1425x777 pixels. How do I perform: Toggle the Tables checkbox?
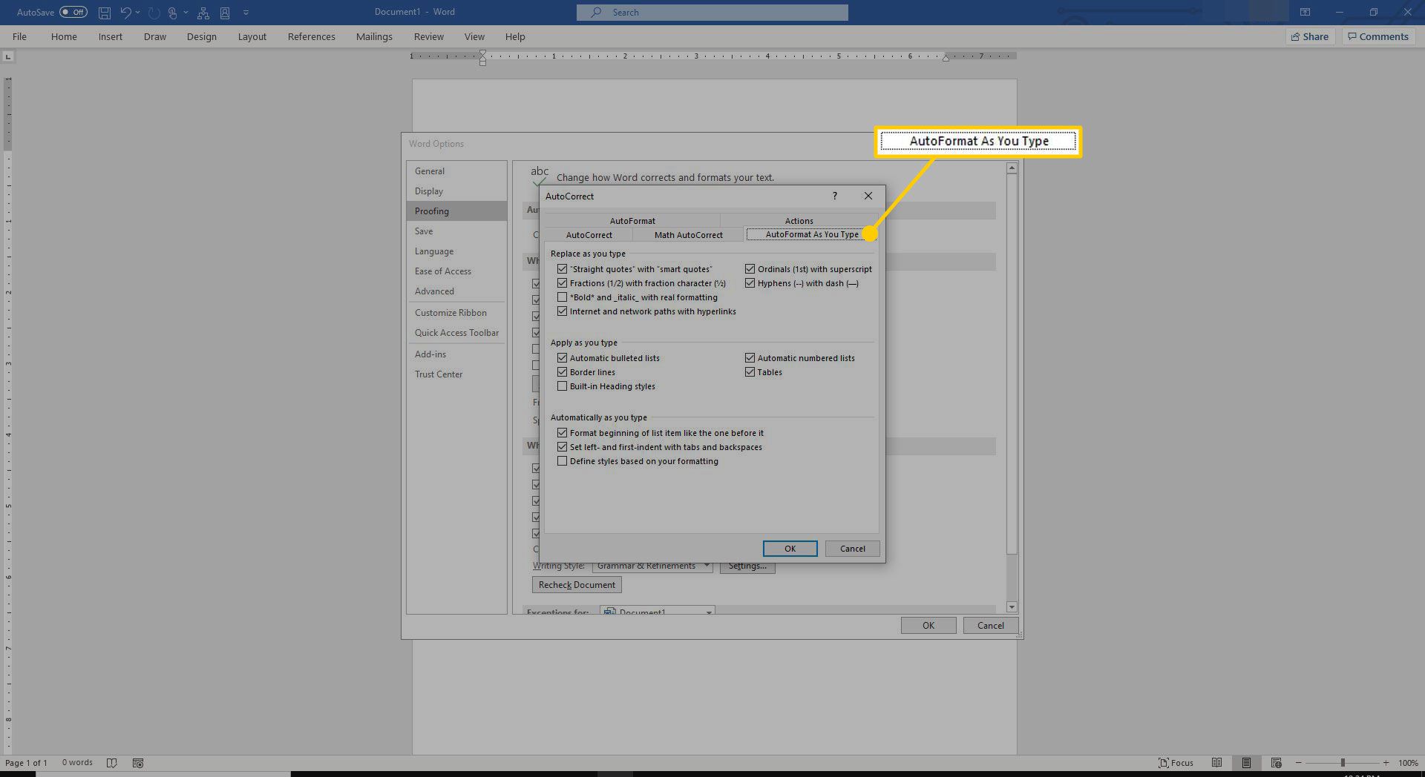tap(750, 372)
